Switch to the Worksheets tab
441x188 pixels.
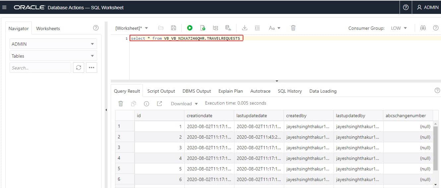coord(48,28)
